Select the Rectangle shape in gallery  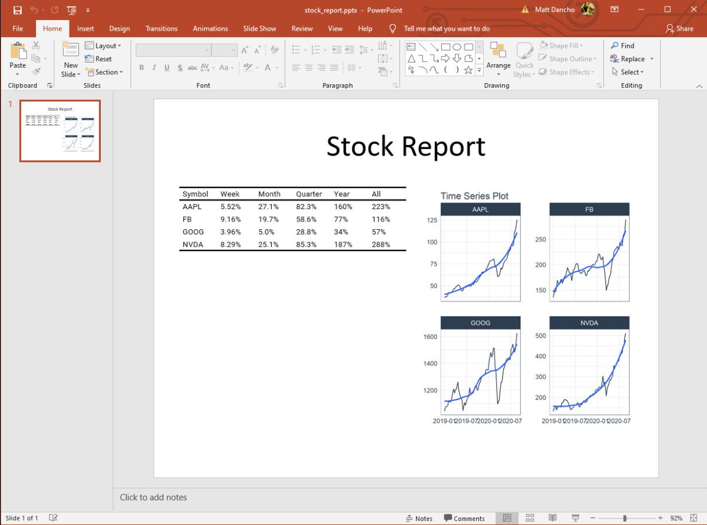tap(445, 47)
